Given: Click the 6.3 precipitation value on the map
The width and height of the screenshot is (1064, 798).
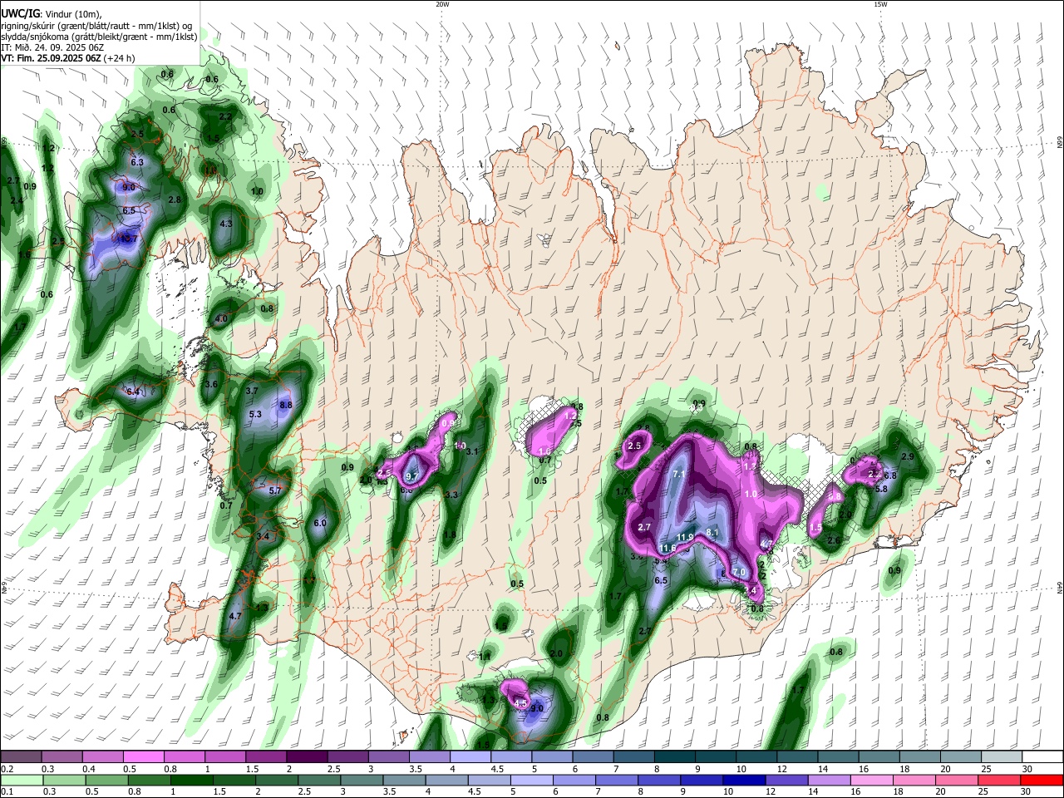Looking at the screenshot, I should 138,162.
